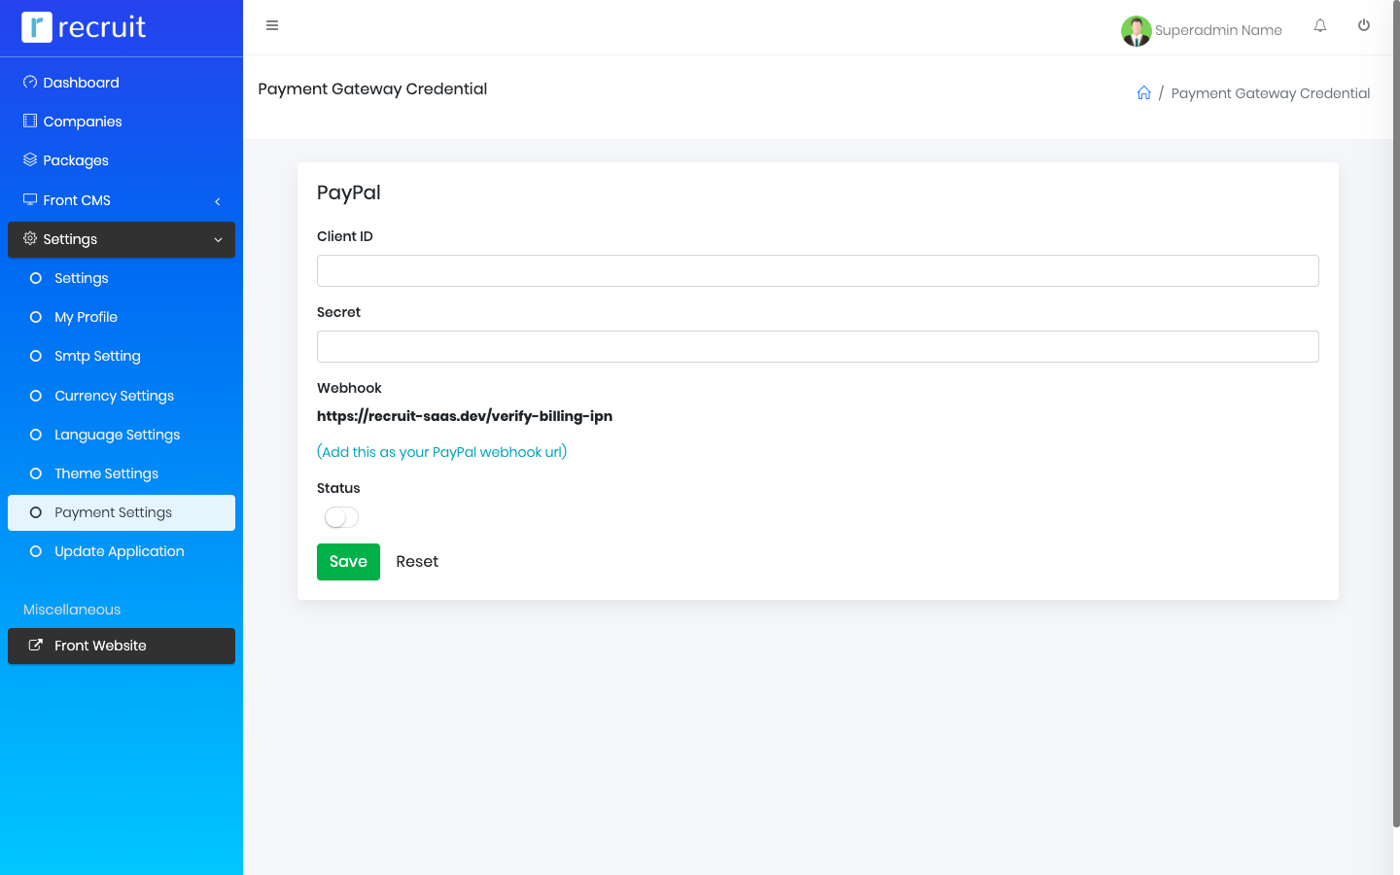Open Currency Settings submenu item

(x=114, y=396)
